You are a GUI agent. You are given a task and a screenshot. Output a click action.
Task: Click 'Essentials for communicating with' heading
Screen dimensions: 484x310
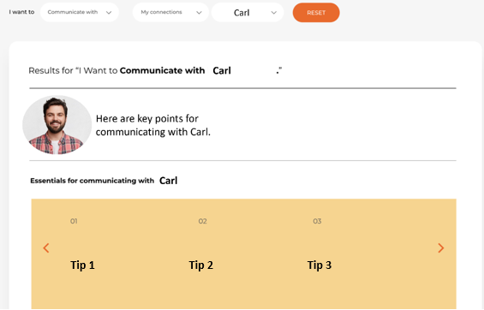[x=92, y=181]
